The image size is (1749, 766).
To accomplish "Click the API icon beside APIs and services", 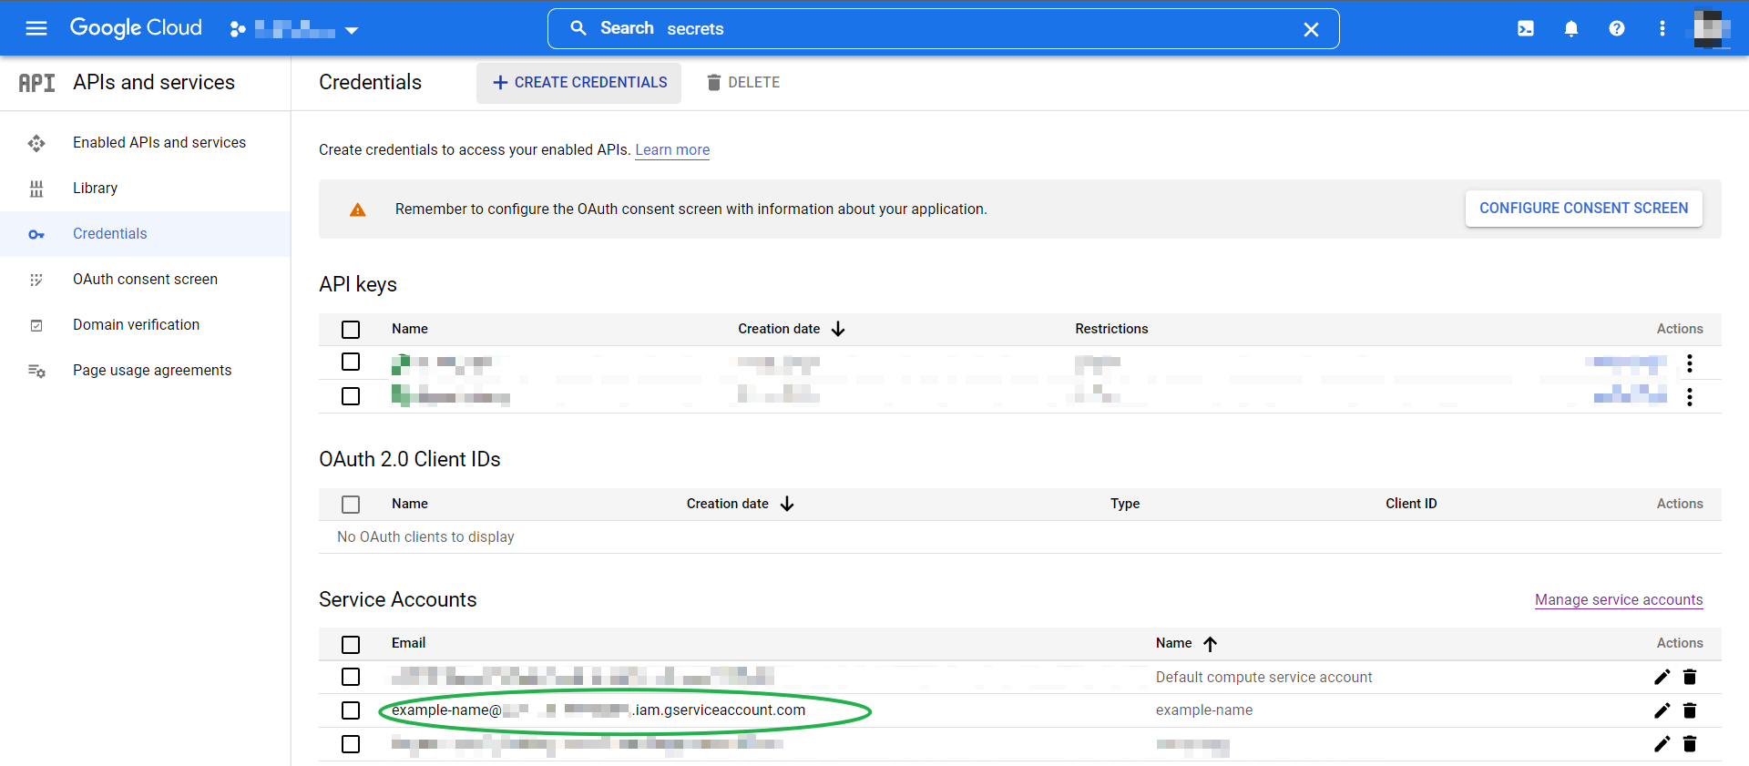I will pyautogui.click(x=36, y=83).
